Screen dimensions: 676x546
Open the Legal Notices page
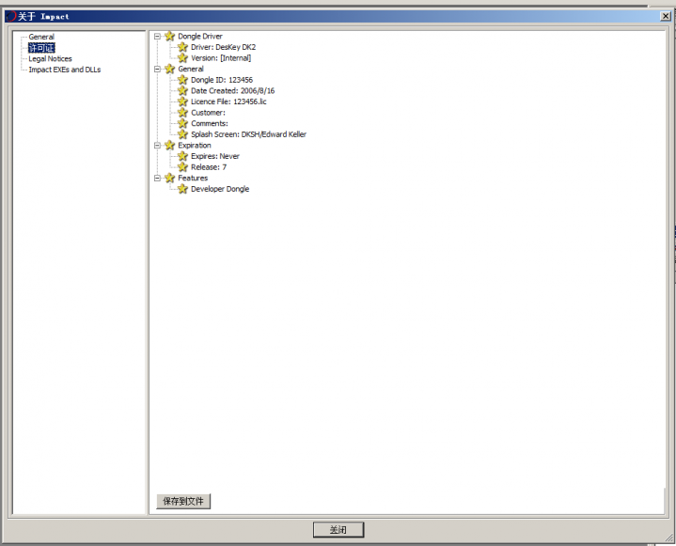(50, 58)
